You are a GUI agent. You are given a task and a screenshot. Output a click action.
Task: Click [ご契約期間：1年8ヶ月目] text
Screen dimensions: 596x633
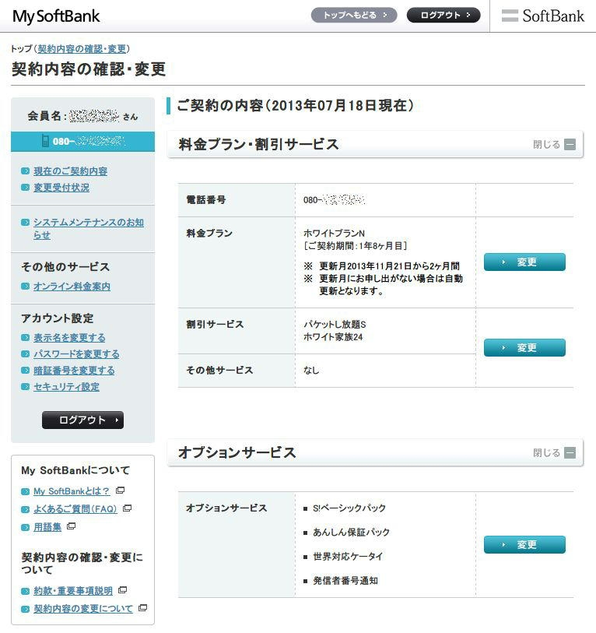(355, 245)
